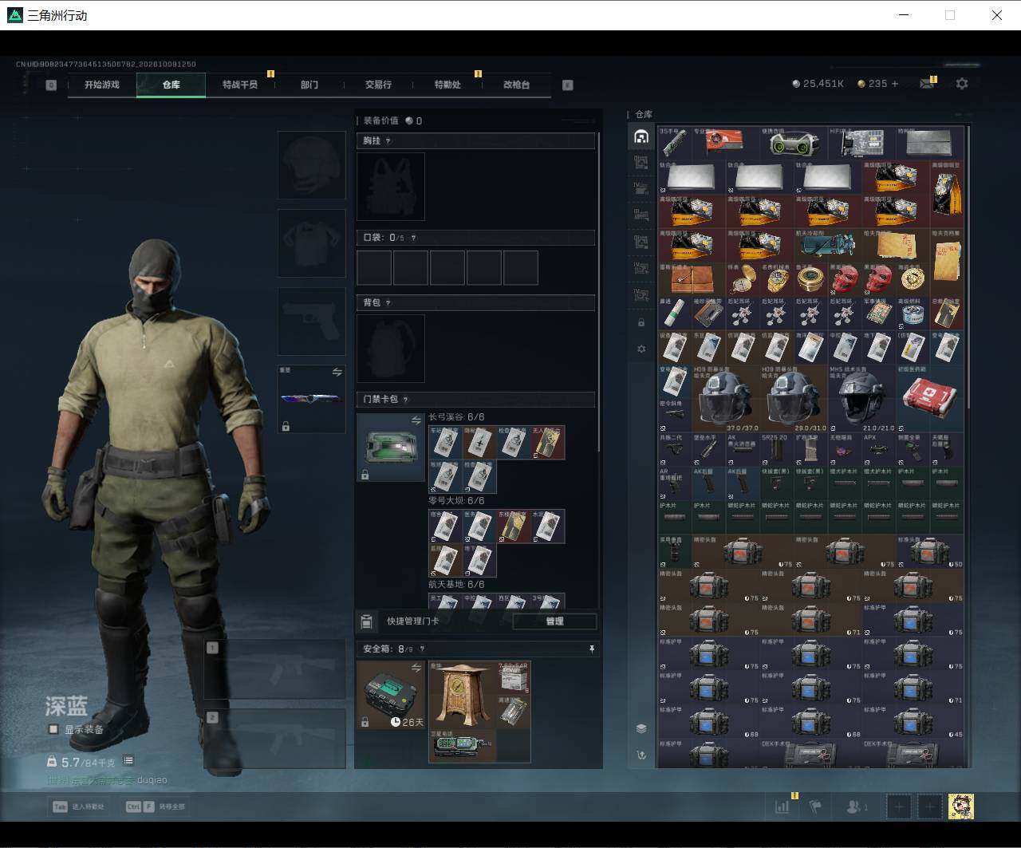Click the flag icon in bottom bar
This screenshot has width=1021, height=848.
point(815,807)
